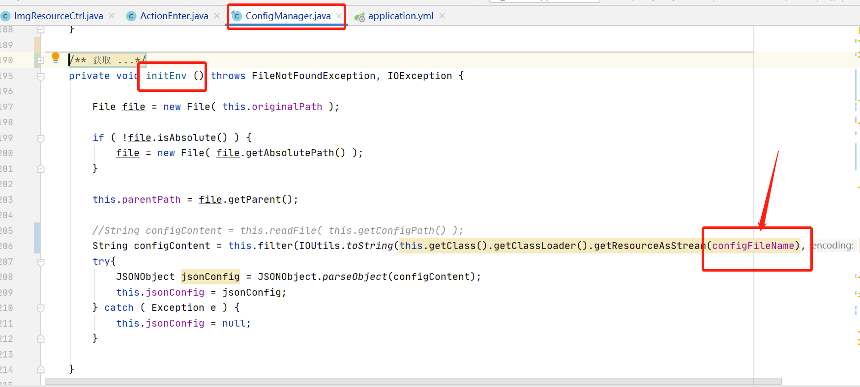The width and height of the screenshot is (860, 387).
Task: Close the ImgResourceCtrl.java tab
Action: point(112,16)
